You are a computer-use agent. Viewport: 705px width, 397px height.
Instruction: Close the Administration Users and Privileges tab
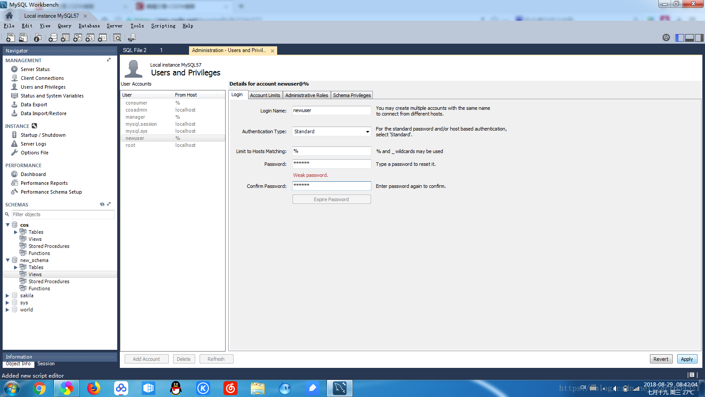tap(272, 51)
